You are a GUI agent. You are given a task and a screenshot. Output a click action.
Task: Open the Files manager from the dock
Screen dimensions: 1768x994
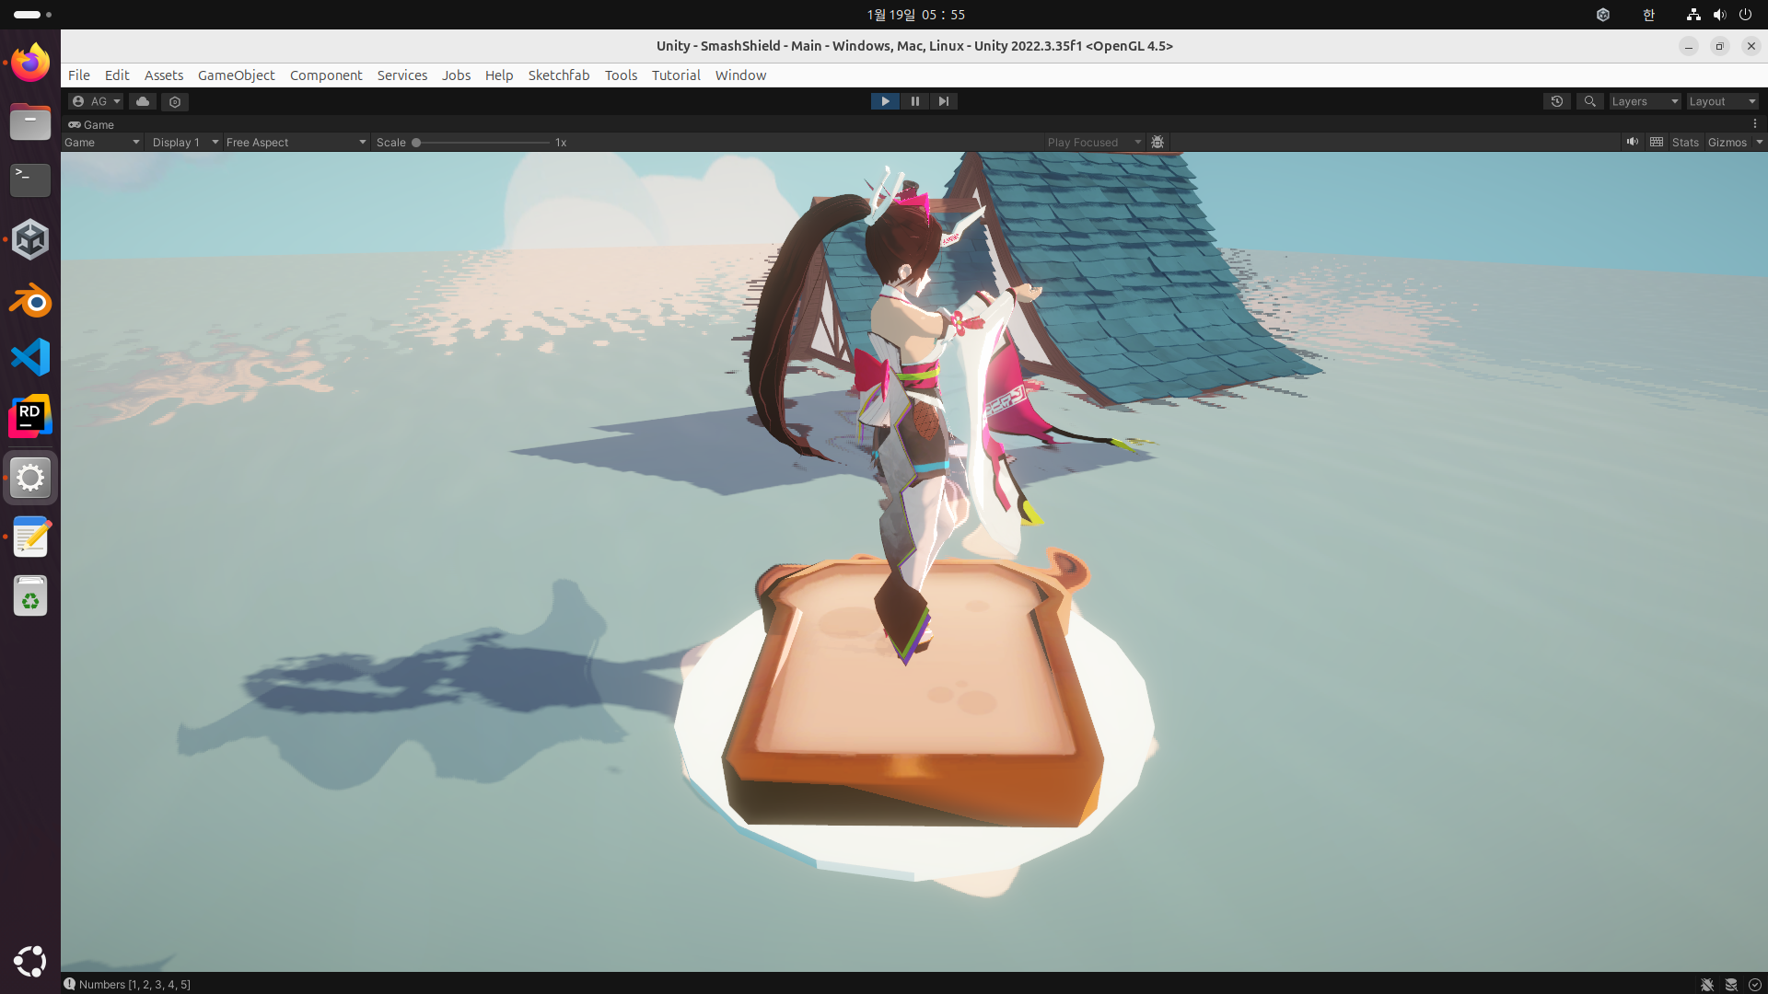coord(30,121)
